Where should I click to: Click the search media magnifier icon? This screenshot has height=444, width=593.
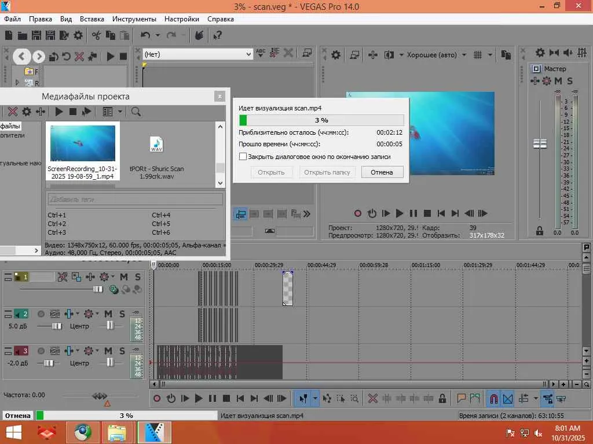point(136,112)
